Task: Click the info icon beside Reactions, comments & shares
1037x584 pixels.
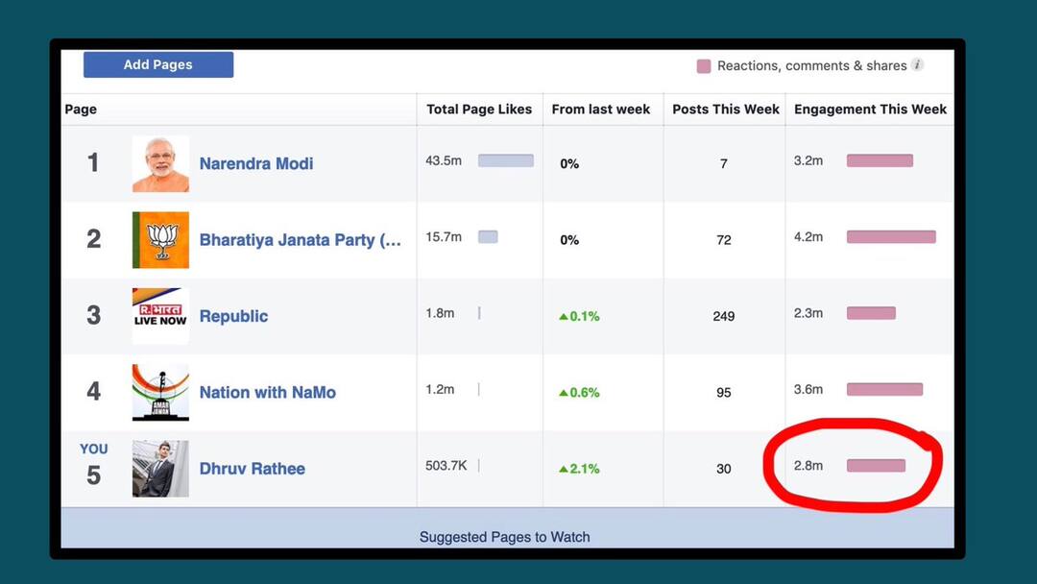Action: click(917, 64)
